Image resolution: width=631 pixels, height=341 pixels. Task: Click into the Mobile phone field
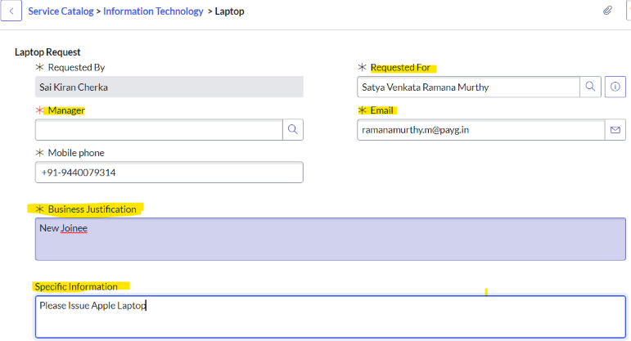[169, 172]
